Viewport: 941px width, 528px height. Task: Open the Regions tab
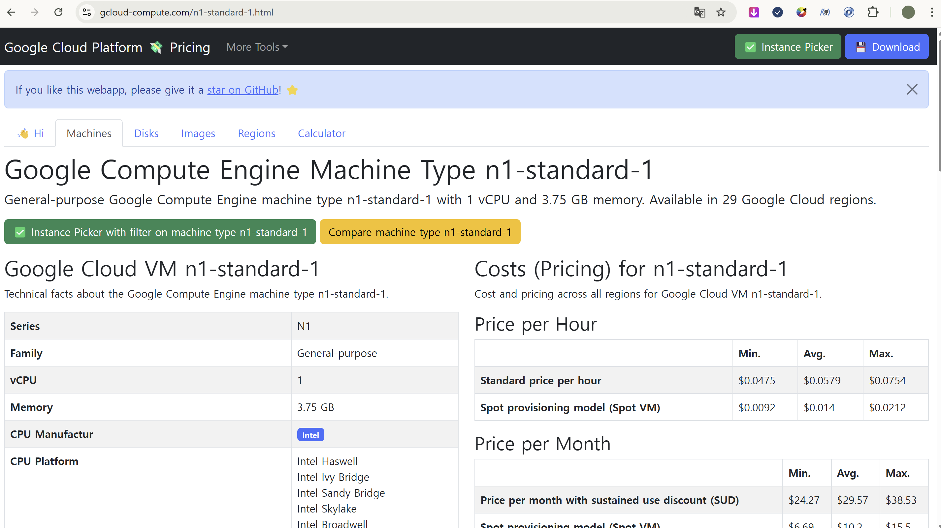coord(256,133)
